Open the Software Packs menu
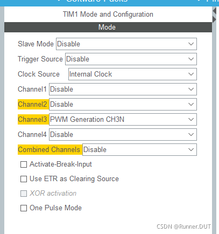 [x=97, y=1]
